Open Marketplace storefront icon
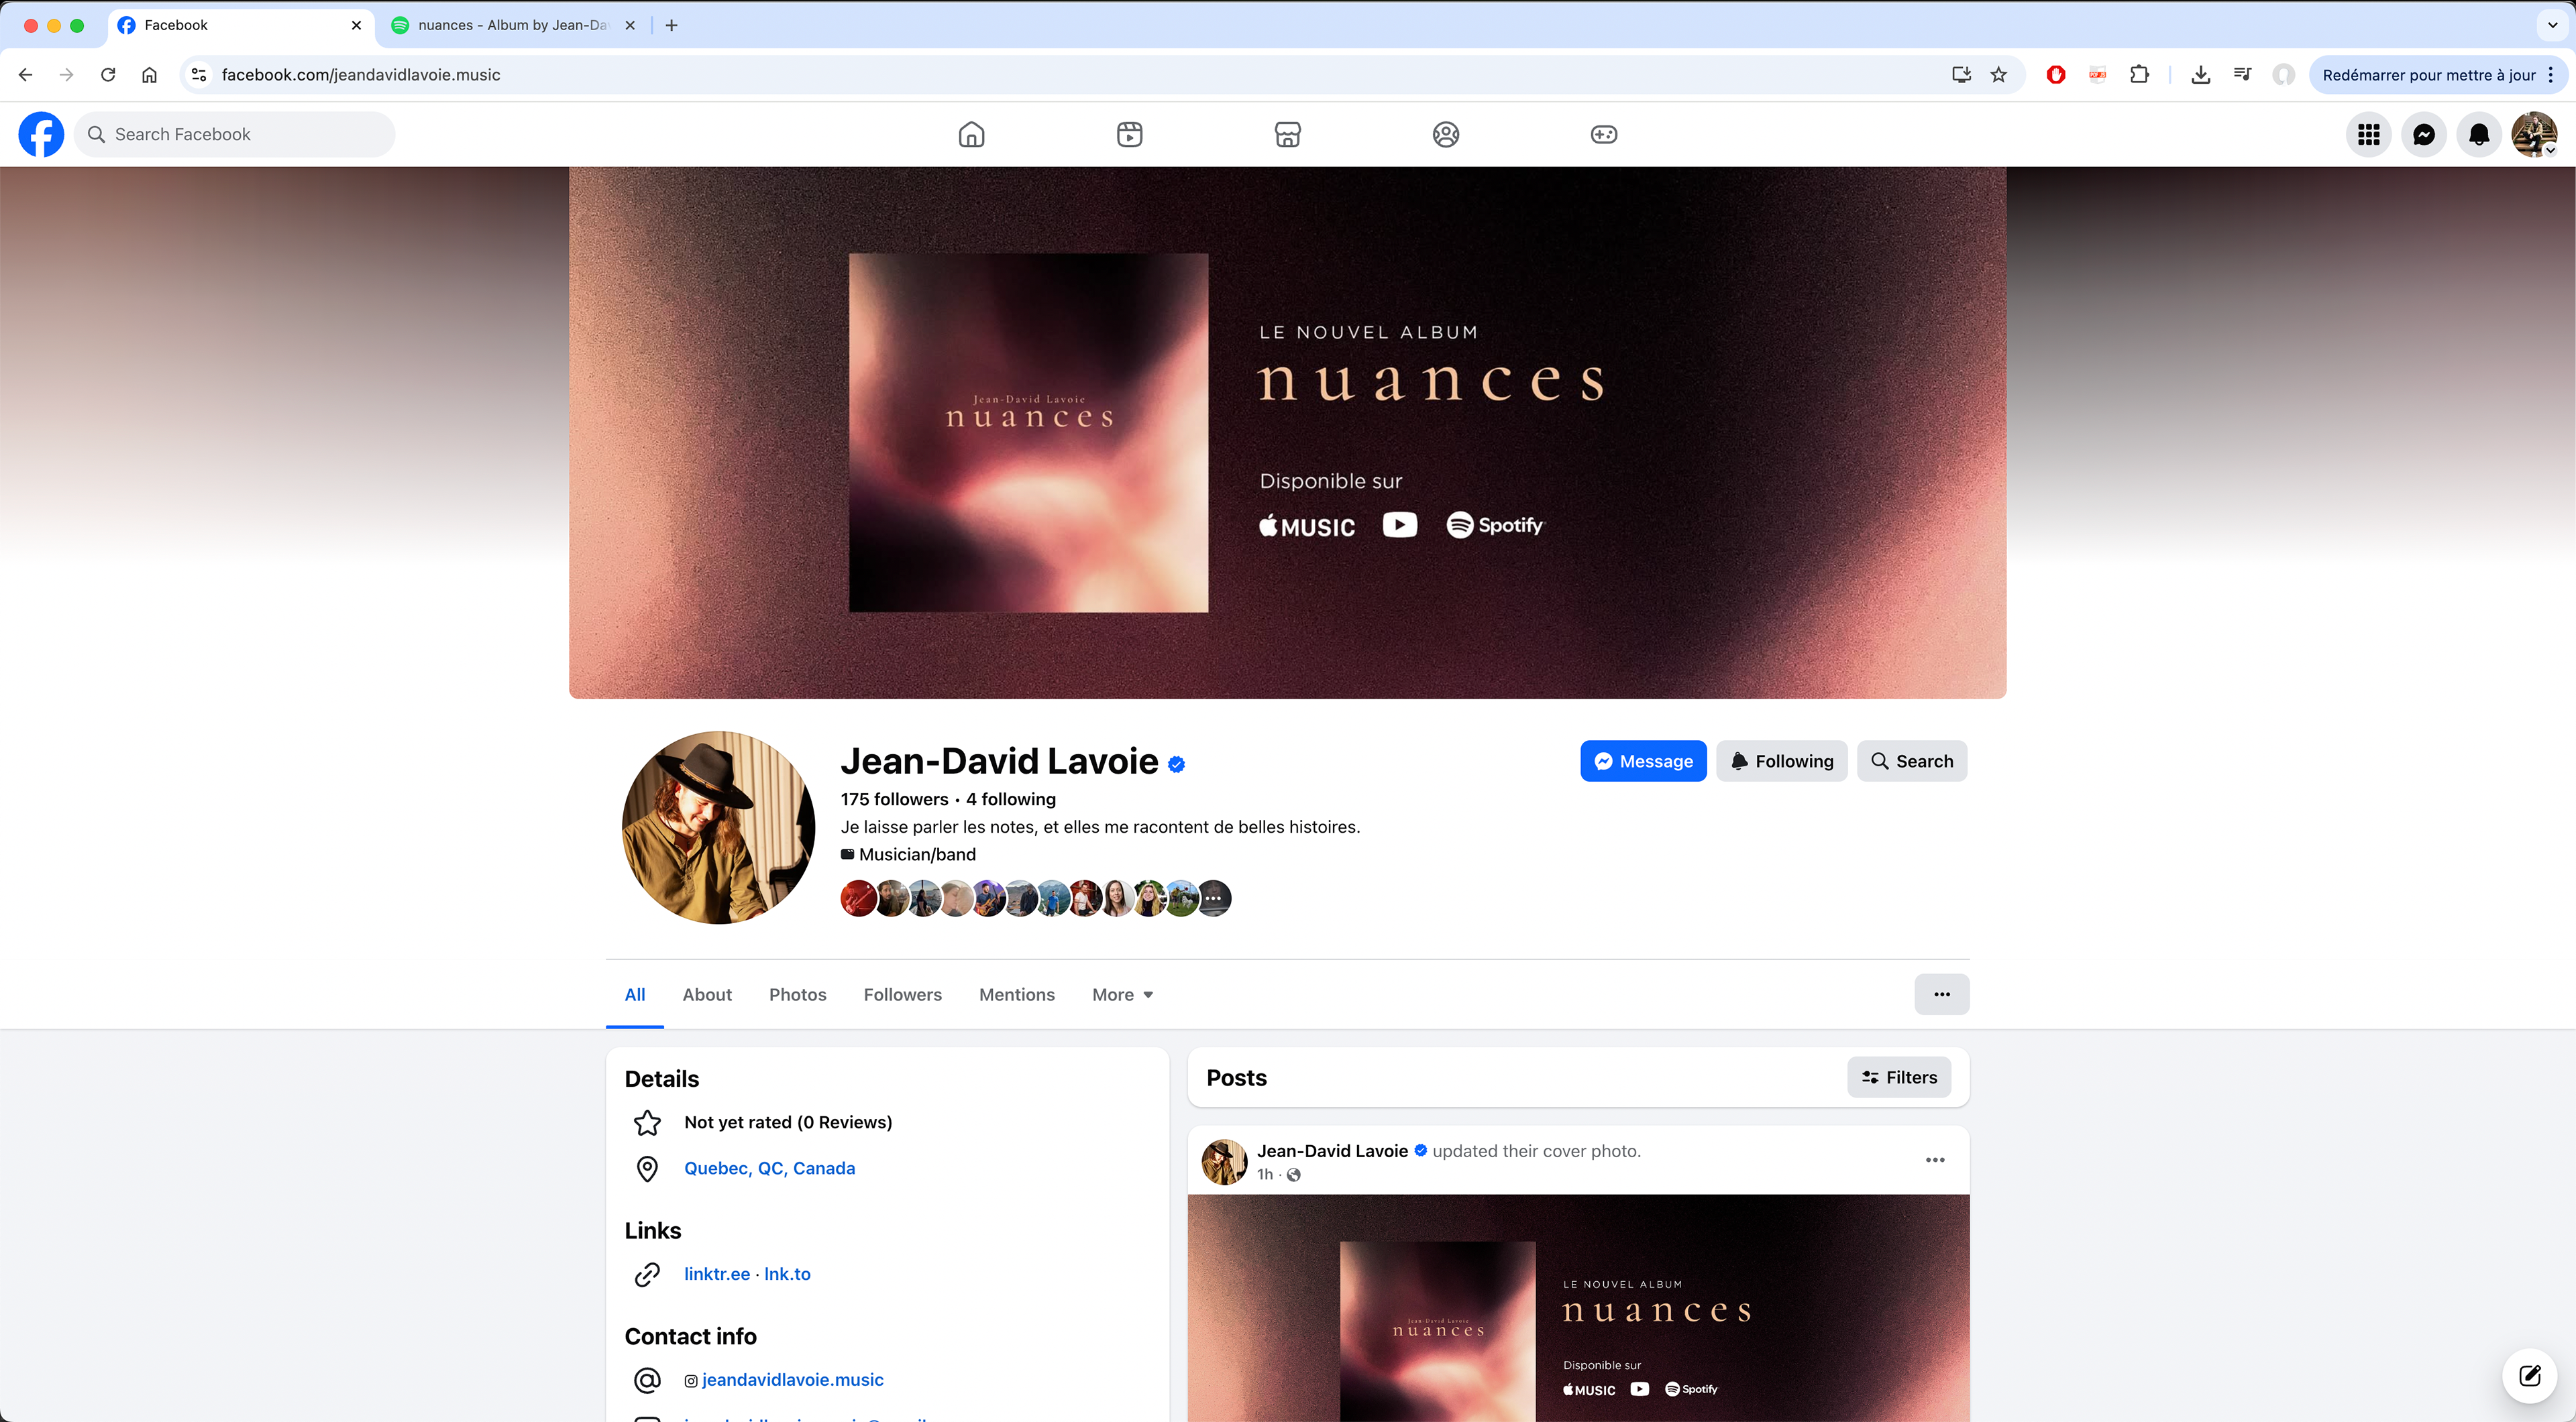Image resolution: width=2576 pixels, height=1422 pixels. click(x=1287, y=134)
